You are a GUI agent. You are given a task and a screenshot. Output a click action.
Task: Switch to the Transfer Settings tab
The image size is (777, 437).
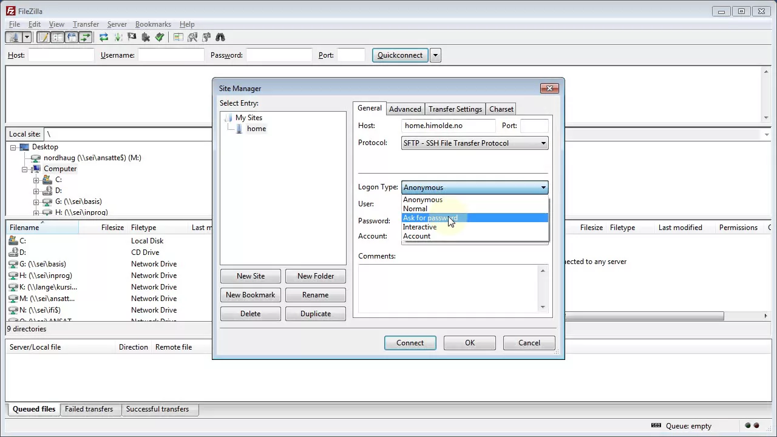pyautogui.click(x=455, y=109)
